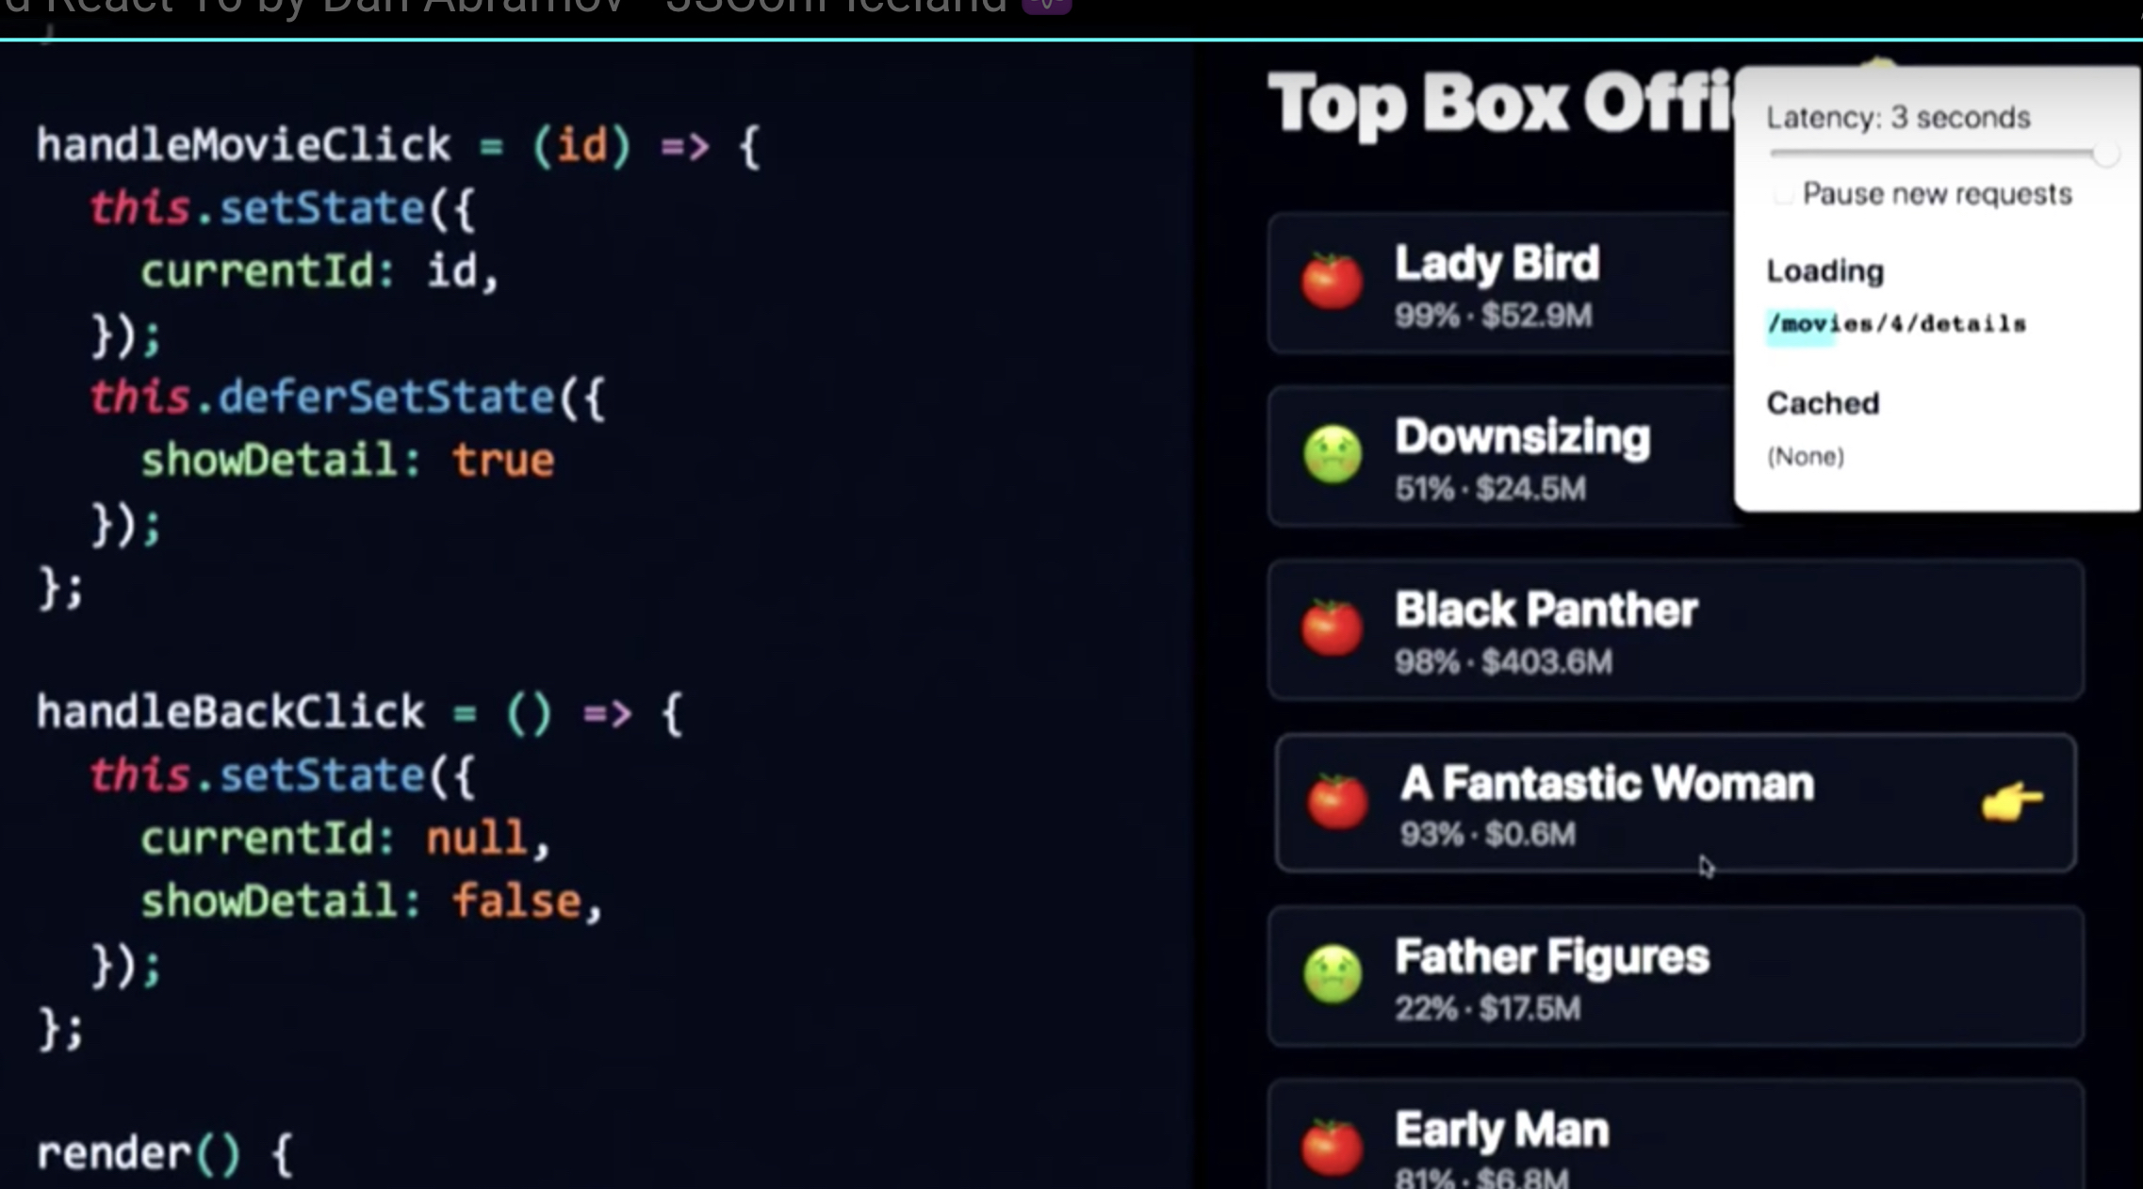Click the A Fantastic Woman tomato icon
Viewport: 2143px width, 1189px height.
tap(1336, 801)
